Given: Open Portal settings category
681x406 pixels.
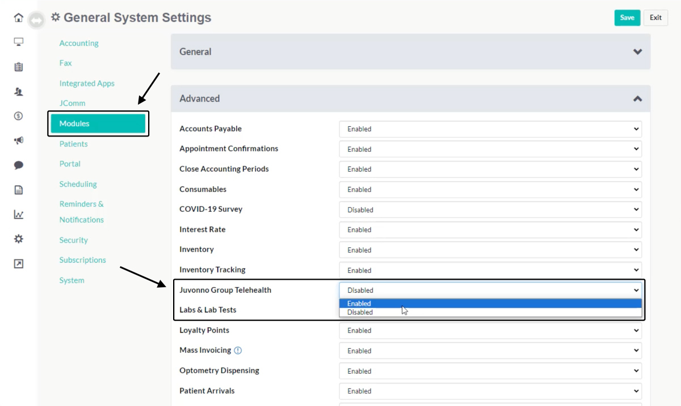Looking at the screenshot, I should pyautogui.click(x=70, y=164).
